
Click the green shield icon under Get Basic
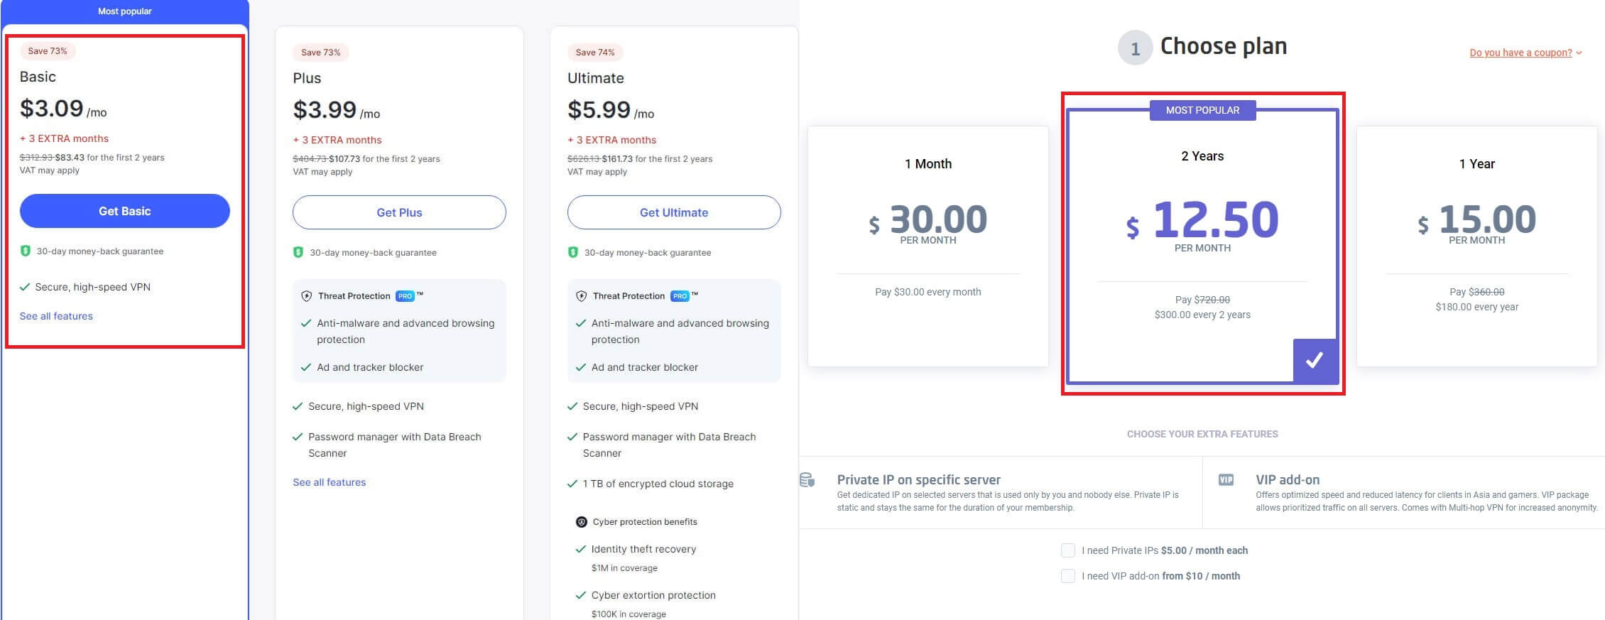coord(26,251)
